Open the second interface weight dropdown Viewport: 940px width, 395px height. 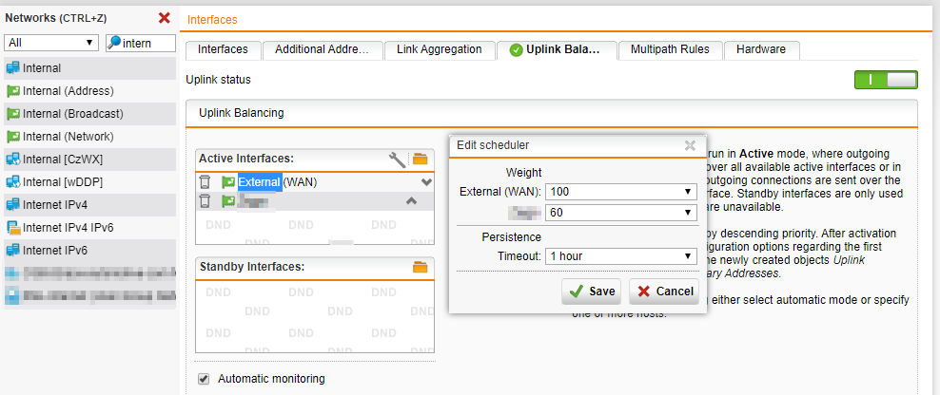click(621, 213)
